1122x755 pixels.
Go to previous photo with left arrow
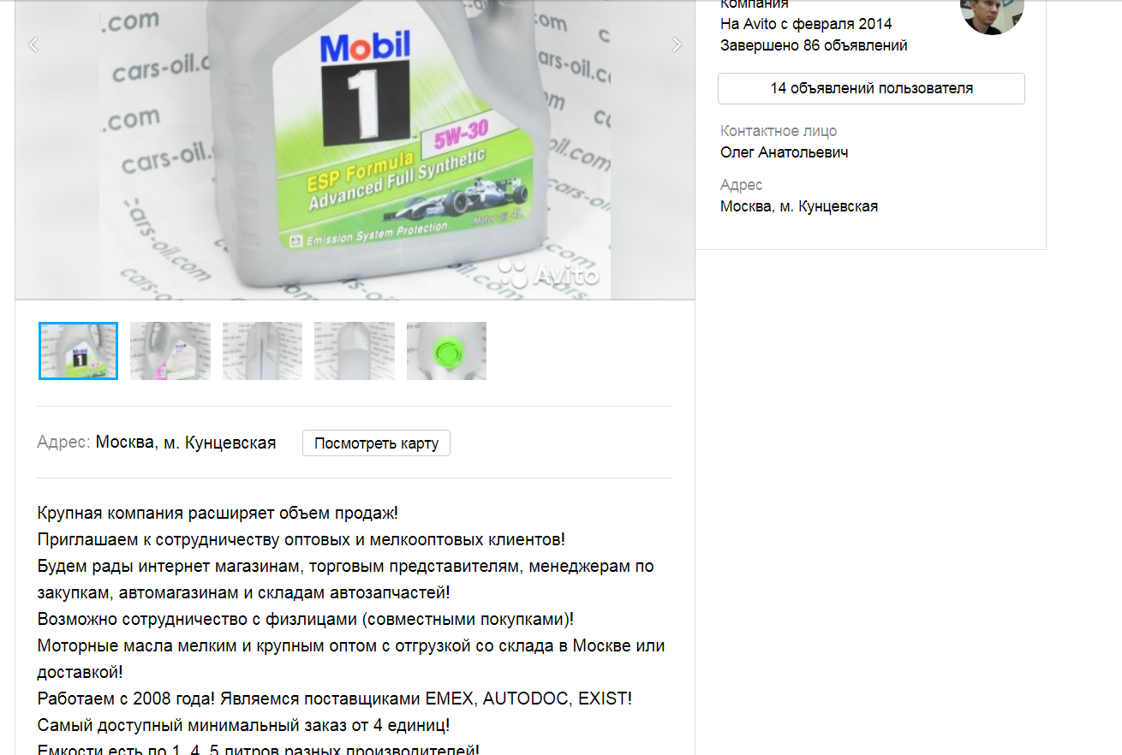33,45
